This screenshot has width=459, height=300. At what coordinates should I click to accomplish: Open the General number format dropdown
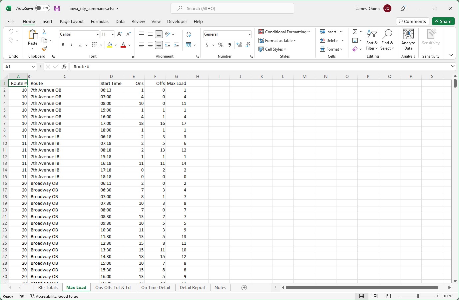coord(249,34)
